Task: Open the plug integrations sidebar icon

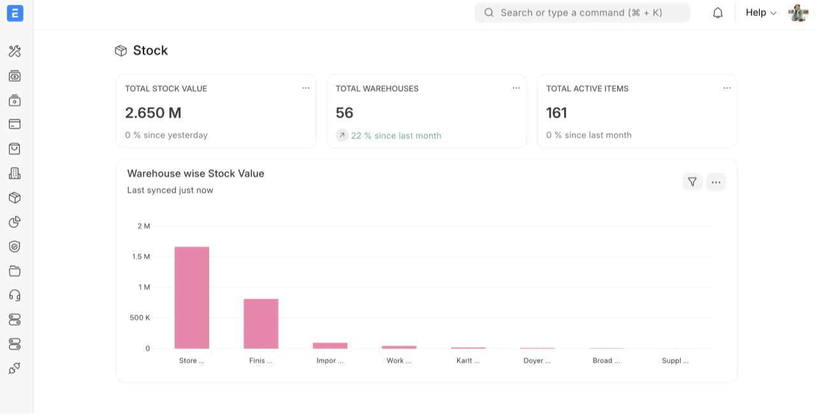Action: pos(15,368)
